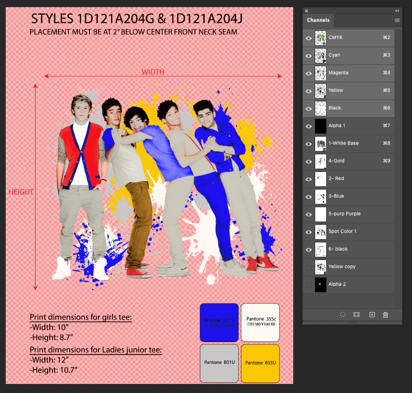
Task: Delete current channel trash icon
Action: point(385,314)
